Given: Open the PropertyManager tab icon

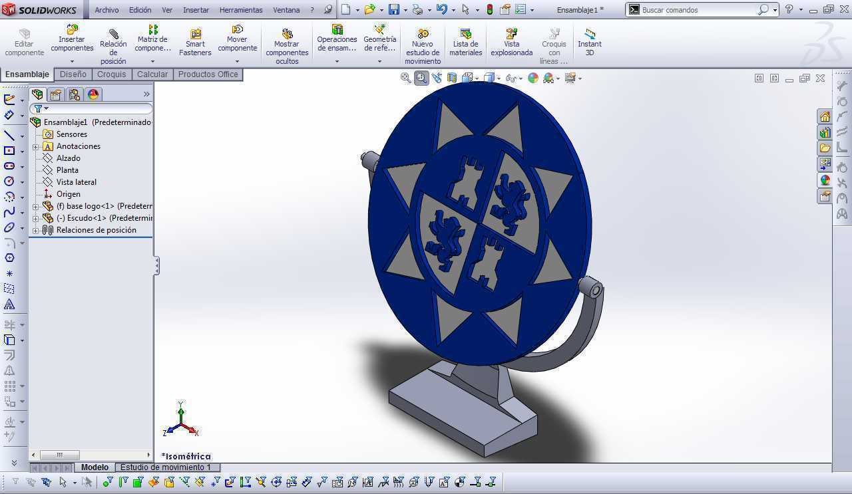Looking at the screenshot, I should 56,94.
